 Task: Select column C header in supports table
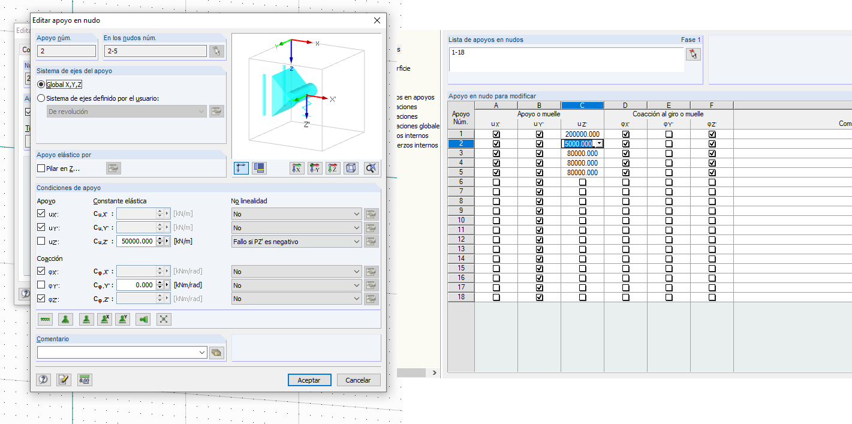(x=582, y=106)
